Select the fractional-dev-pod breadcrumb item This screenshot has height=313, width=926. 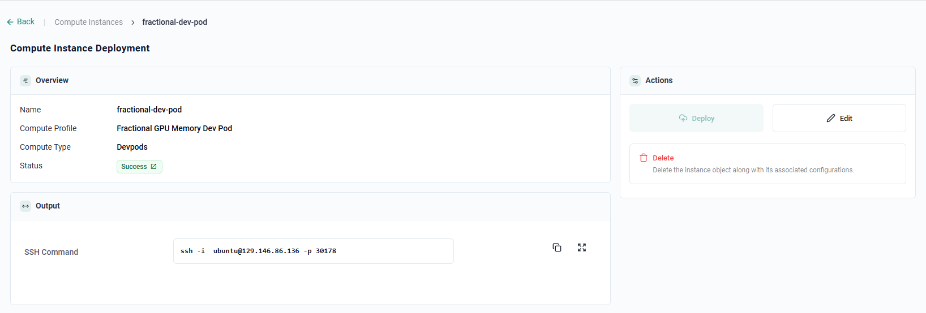tap(174, 22)
